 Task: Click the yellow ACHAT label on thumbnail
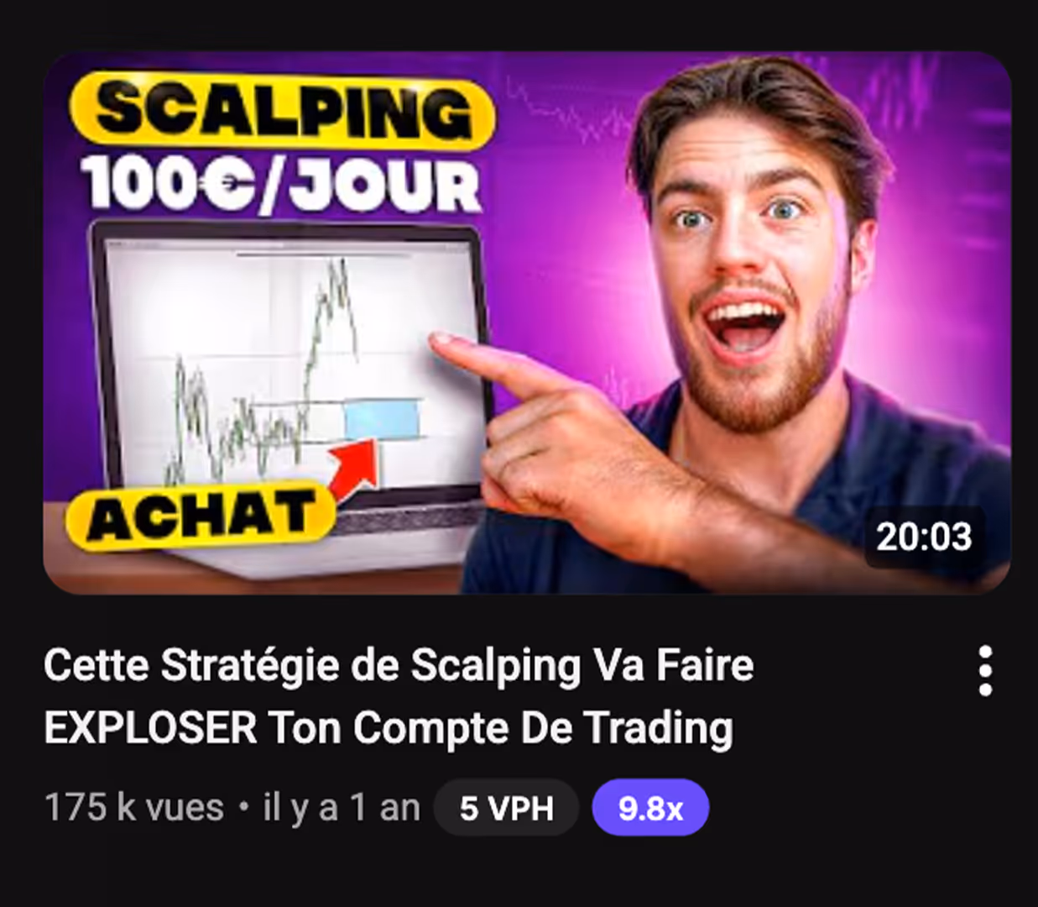[x=200, y=514]
